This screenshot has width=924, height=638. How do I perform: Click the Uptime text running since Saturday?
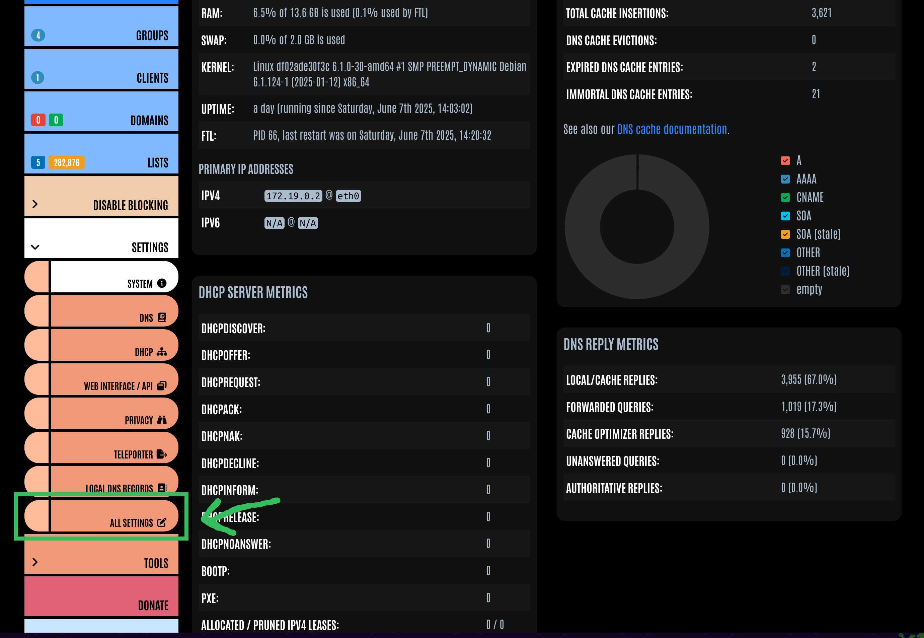(363, 108)
